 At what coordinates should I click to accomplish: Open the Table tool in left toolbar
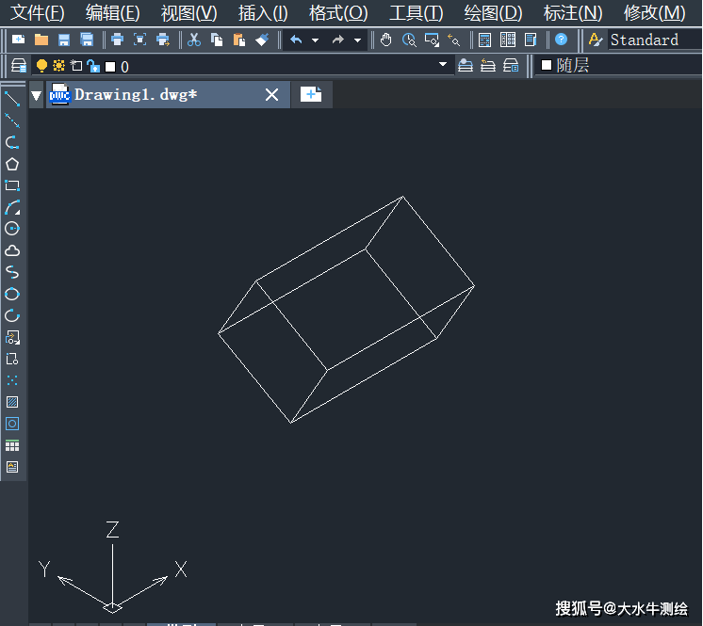tap(12, 445)
